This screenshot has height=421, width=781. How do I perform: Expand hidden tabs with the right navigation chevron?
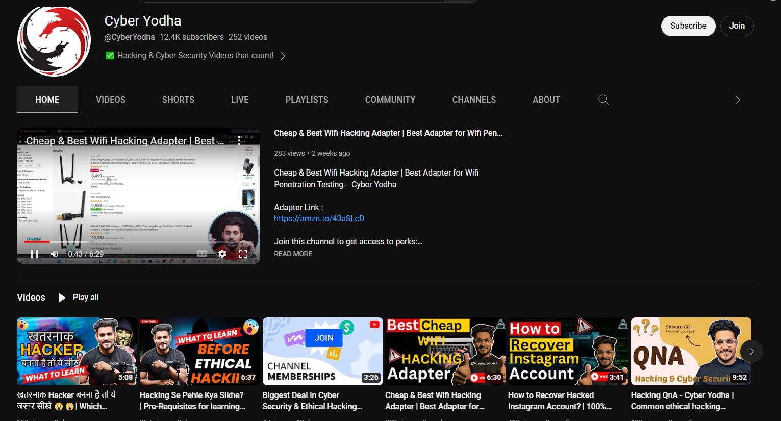[x=737, y=100]
